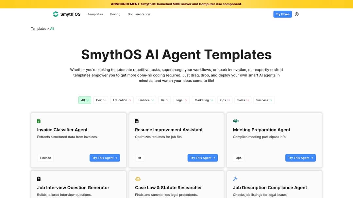
Task: Click the Job Interview Question Generator clipboard icon
Action: pyautogui.click(x=39, y=179)
